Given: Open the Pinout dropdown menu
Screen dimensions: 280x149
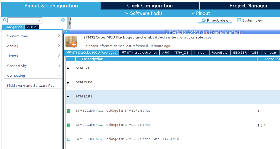Looking at the screenshot, I should (200, 13).
